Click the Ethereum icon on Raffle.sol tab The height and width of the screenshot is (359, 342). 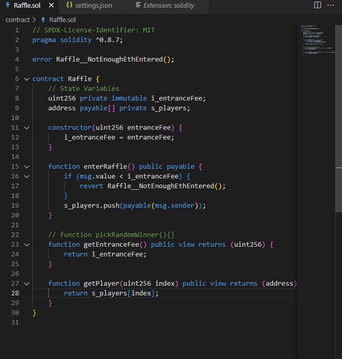tap(8, 5)
